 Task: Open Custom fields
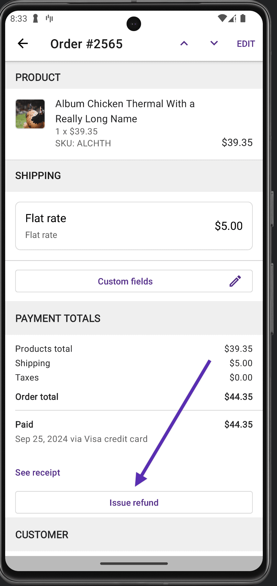[125, 281]
